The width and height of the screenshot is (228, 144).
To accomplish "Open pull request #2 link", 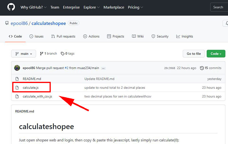I will coord(66,68).
